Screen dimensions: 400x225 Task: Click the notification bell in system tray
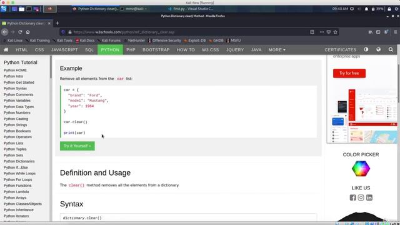coord(366,9)
